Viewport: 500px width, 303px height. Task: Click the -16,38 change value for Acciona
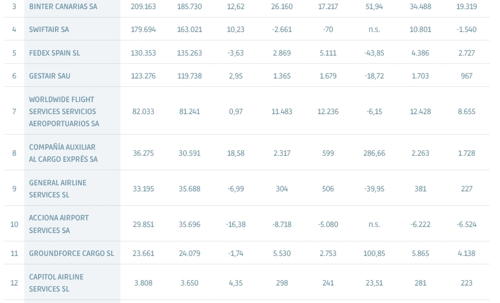pyautogui.click(x=236, y=225)
